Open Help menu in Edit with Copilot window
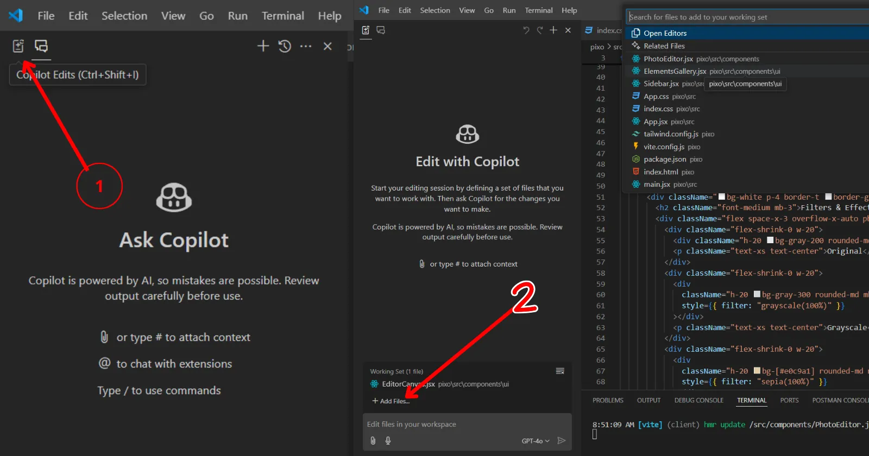The width and height of the screenshot is (869, 456). [x=569, y=10]
